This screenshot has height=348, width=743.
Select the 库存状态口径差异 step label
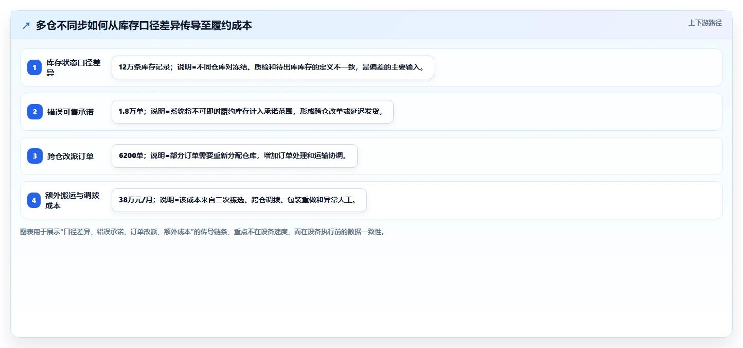coord(74,67)
